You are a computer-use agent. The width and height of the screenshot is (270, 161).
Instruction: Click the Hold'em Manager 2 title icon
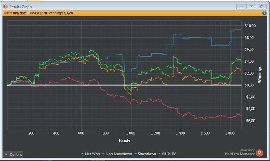[x=5, y=7]
